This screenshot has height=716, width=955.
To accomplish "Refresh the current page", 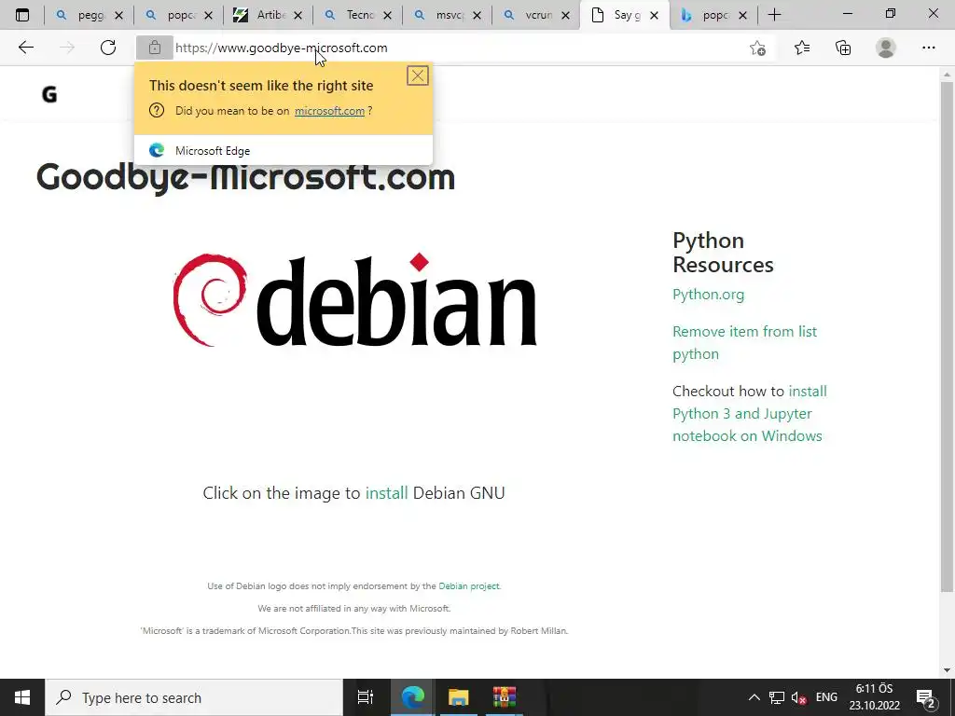I will click(x=108, y=48).
